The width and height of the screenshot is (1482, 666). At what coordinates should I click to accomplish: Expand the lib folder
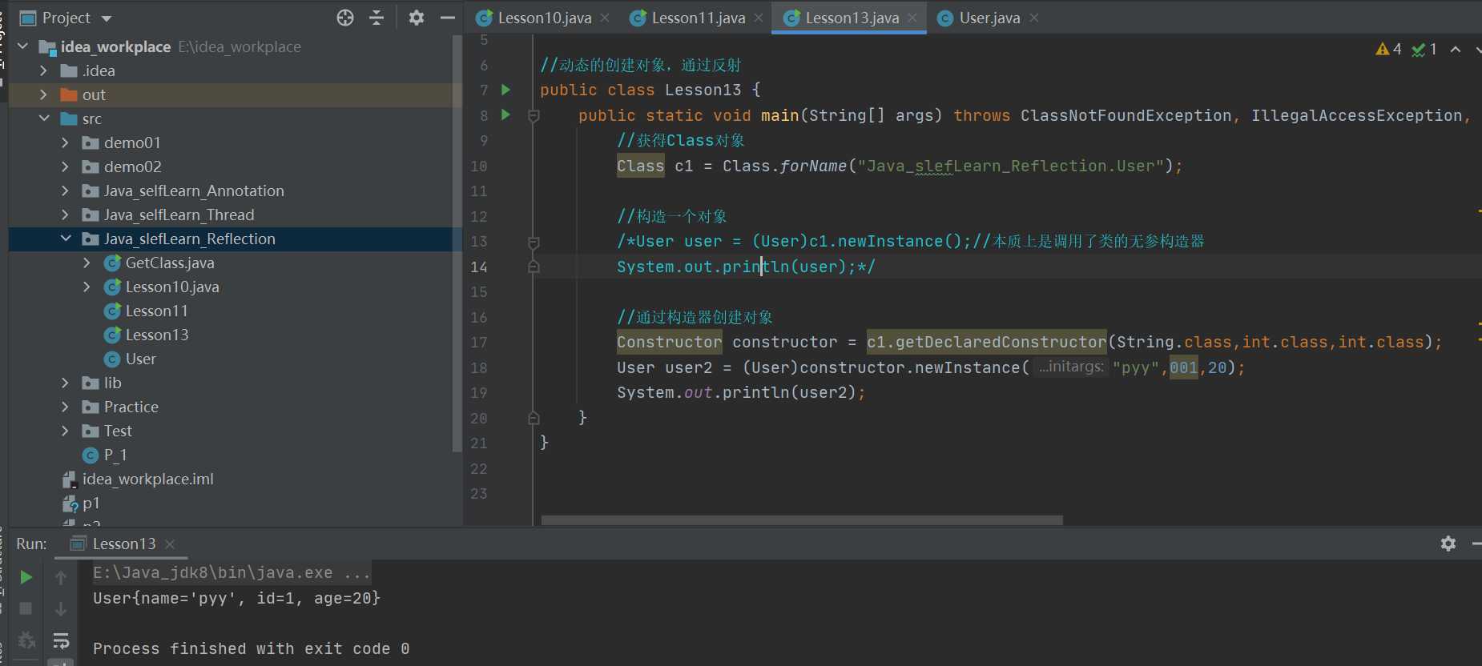pos(66,383)
